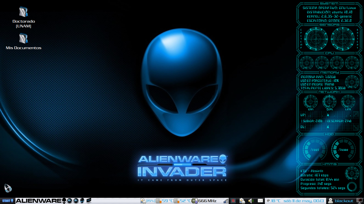Click the USO EN PORCENTAJE: 10% line
Viewport: 364px width, 204px height.
tap(320, 80)
